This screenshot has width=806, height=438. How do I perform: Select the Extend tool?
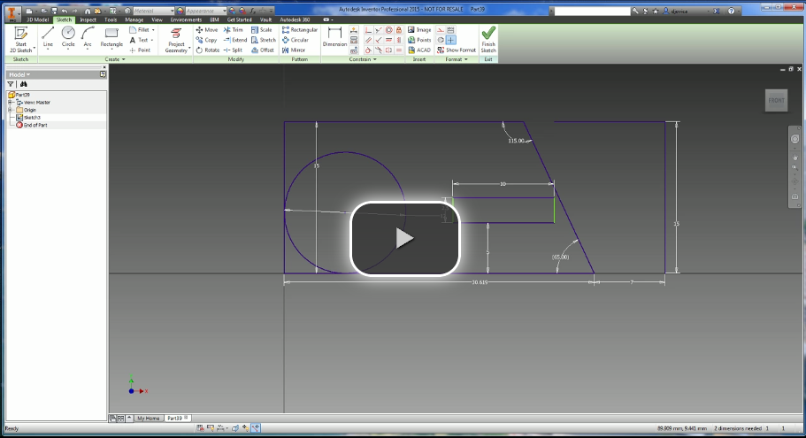(235, 40)
